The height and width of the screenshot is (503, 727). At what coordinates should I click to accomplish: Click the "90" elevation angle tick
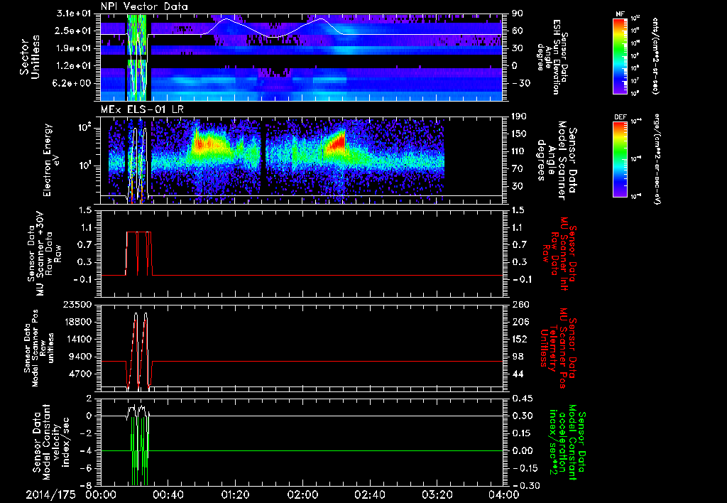(518, 13)
